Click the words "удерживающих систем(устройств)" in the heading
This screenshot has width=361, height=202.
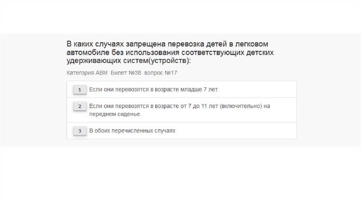point(128,61)
